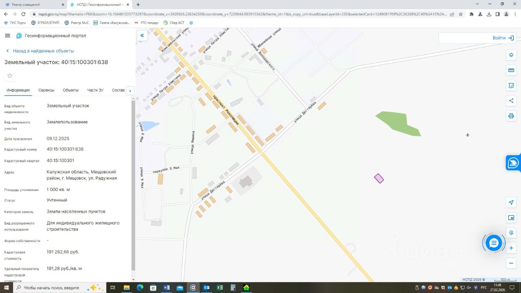Switch to the Информация tab
Viewport: 521px width, 293px height.
pyautogui.click(x=18, y=90)
